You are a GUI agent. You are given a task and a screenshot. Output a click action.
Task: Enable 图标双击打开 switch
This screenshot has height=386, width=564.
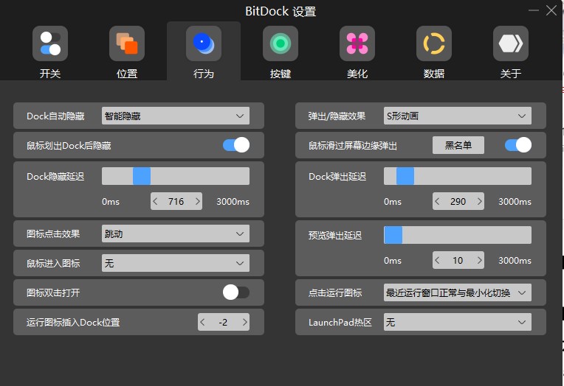(236, 292)
